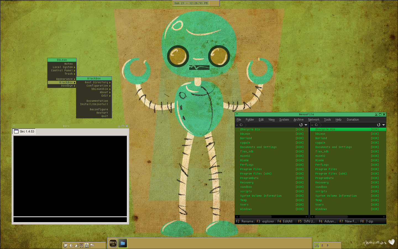The height and width of the screenshot is (249, 398).
Task: Switch to workspace 3 in pager
Action: coord(328,245)
